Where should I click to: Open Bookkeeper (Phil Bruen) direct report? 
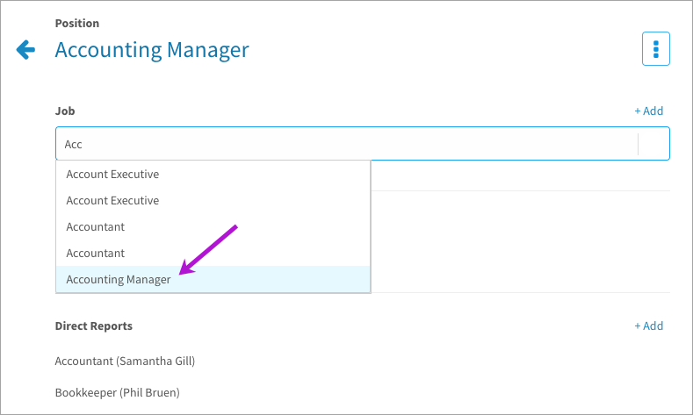(118, 392)
